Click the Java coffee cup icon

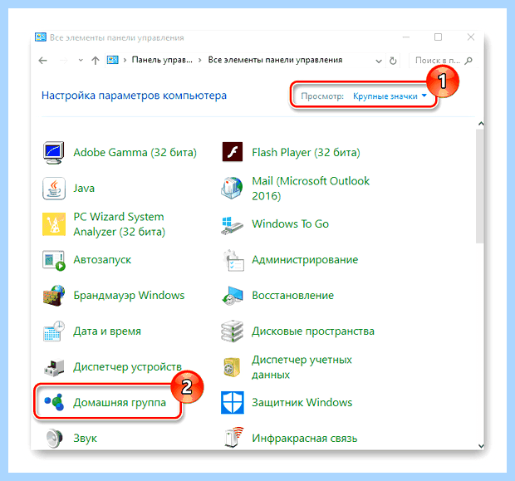pos(53,189)
